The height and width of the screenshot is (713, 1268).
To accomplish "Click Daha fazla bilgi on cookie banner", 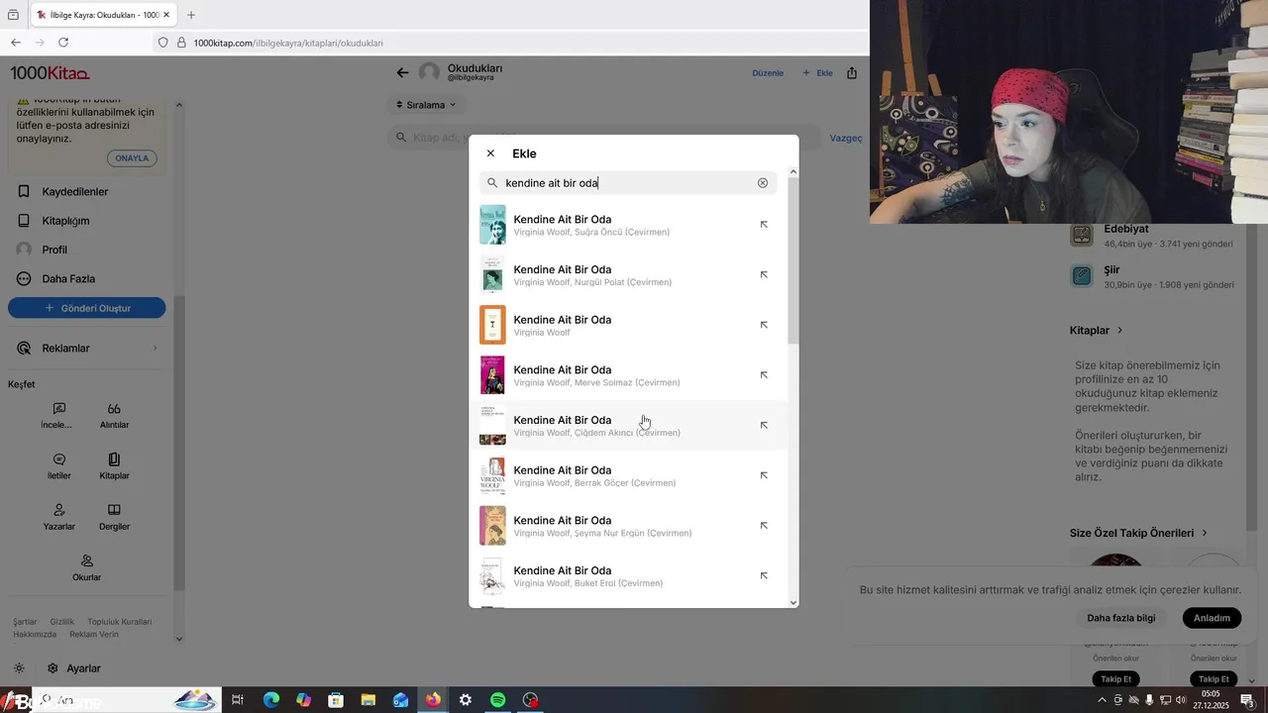I will pyautogui.click(x=1121, y=618).
